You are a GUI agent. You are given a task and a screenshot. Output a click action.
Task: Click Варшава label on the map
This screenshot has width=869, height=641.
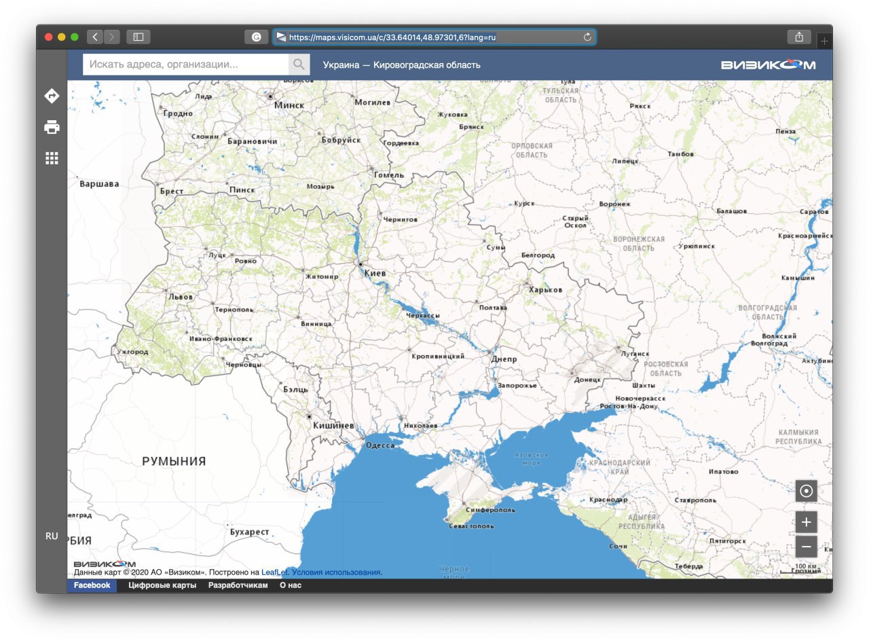coord(99,184)
